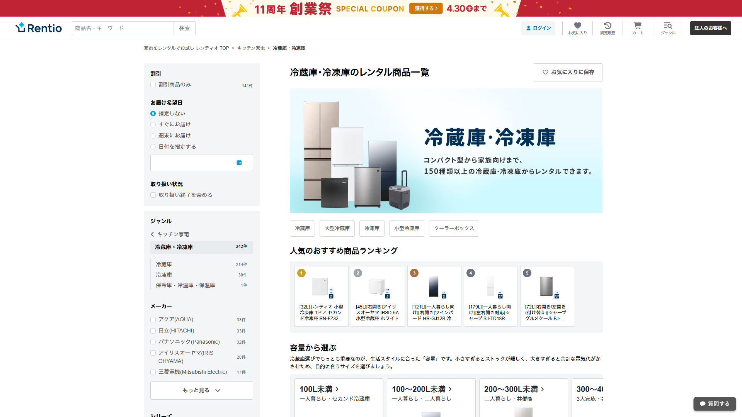Image resolution: width=742 pixels, height=417 pixels.
Task: Check 取り扱い終了を含める option
Action: pyautogui.click(x=153, y=195)
